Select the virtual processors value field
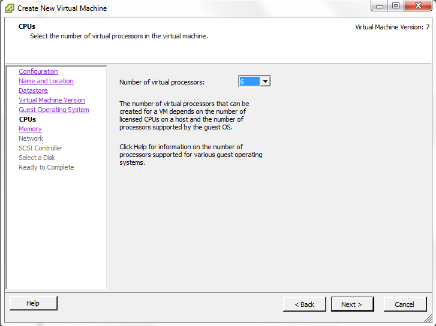 tap(249, 81)
